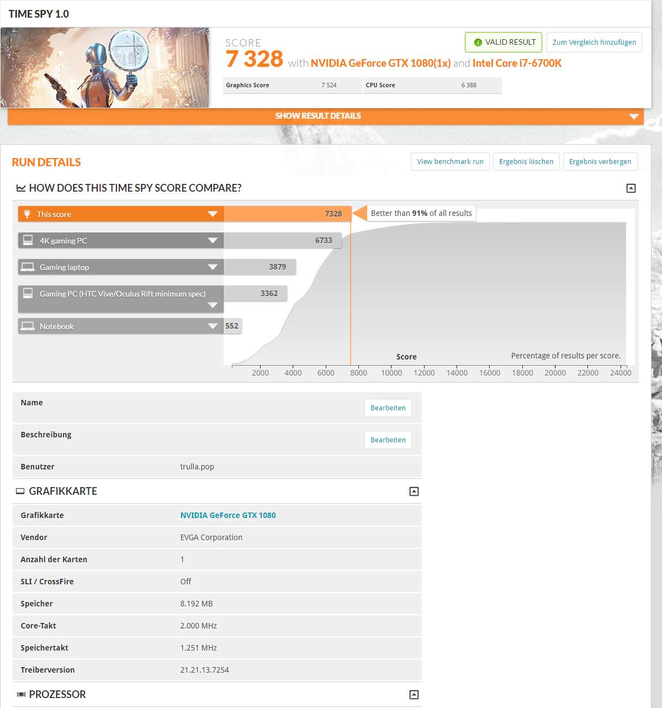
Task: Click the laptop icon beside Notebook
Action: coord(28,326)
